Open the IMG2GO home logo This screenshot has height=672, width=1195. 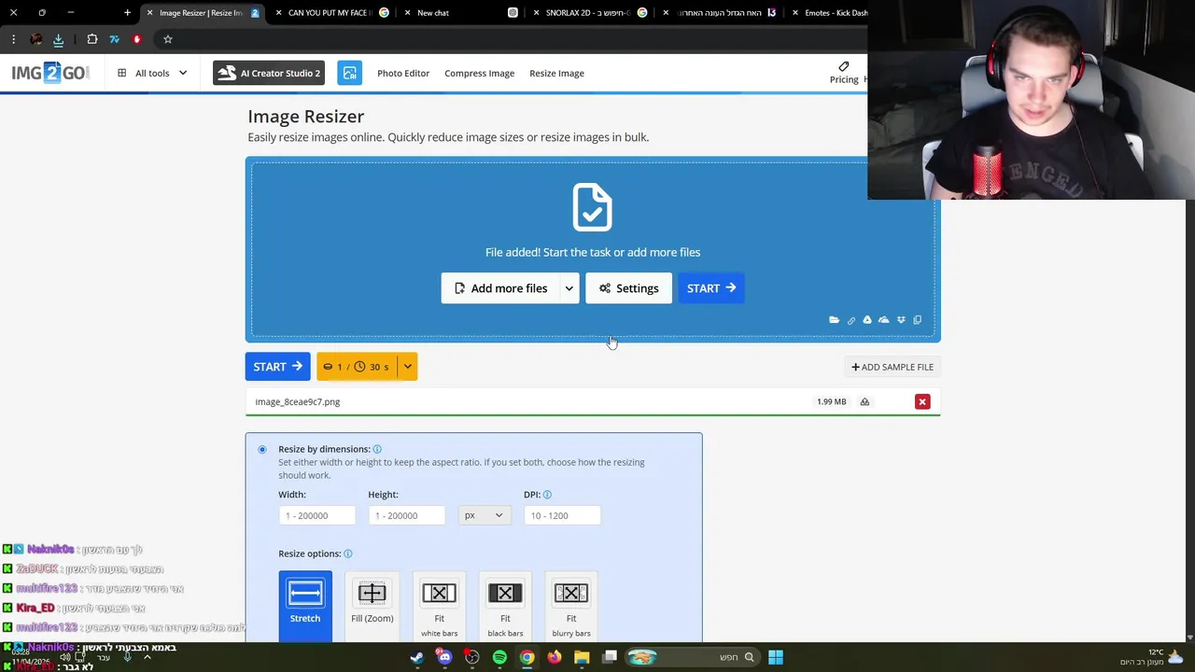(50, 73)
